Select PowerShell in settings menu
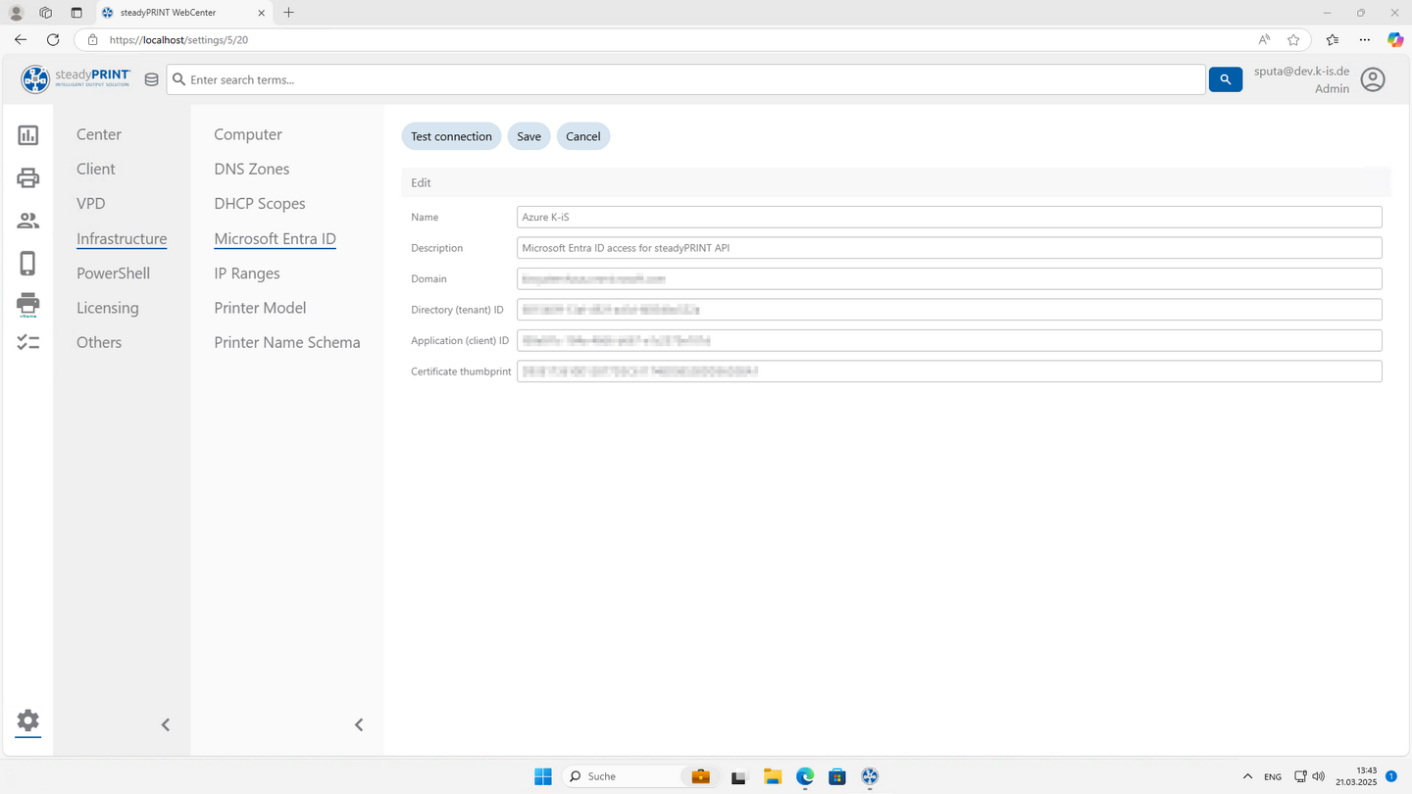 point(113,273)
